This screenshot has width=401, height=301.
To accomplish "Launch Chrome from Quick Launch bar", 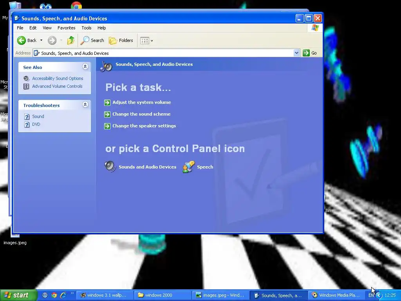I will click(x=54, y=295).
